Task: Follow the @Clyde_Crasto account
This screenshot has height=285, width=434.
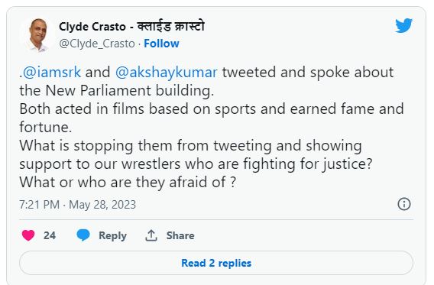Action: [x=161, y=44]
